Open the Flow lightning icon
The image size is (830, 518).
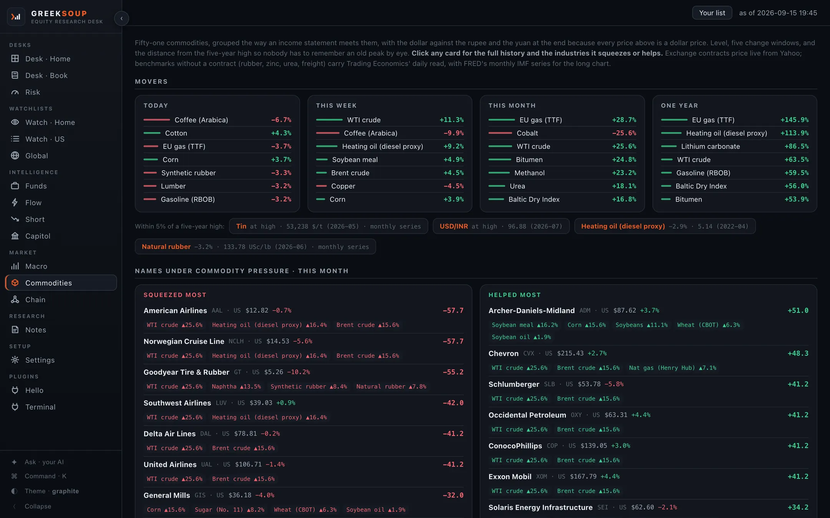point(15,203)
